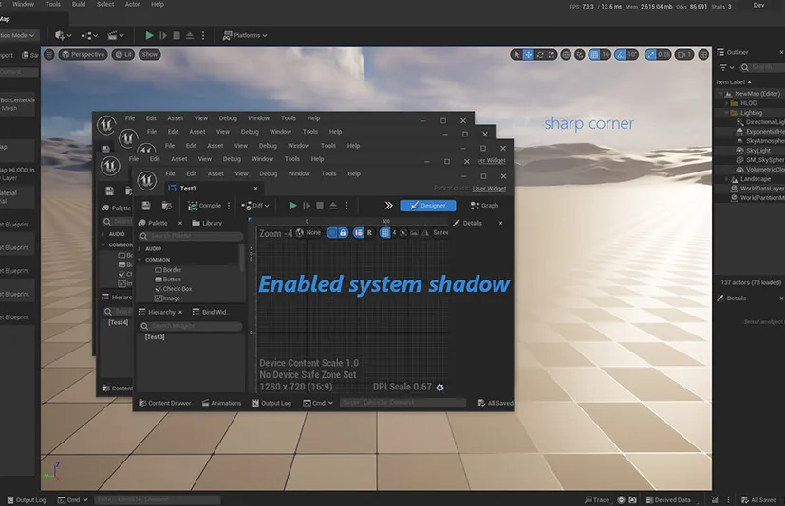
Task: Open the Bind Widgets tab in Test3
Action: click(211, 312)
